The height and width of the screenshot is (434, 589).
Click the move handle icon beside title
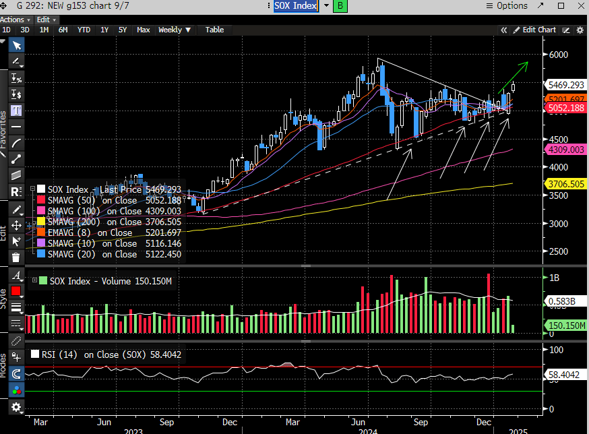point(4,5)
